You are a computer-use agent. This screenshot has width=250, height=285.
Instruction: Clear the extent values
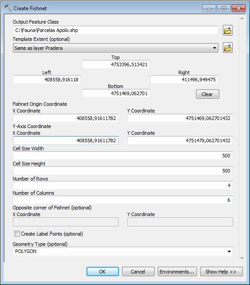click(x=208, y=94)
